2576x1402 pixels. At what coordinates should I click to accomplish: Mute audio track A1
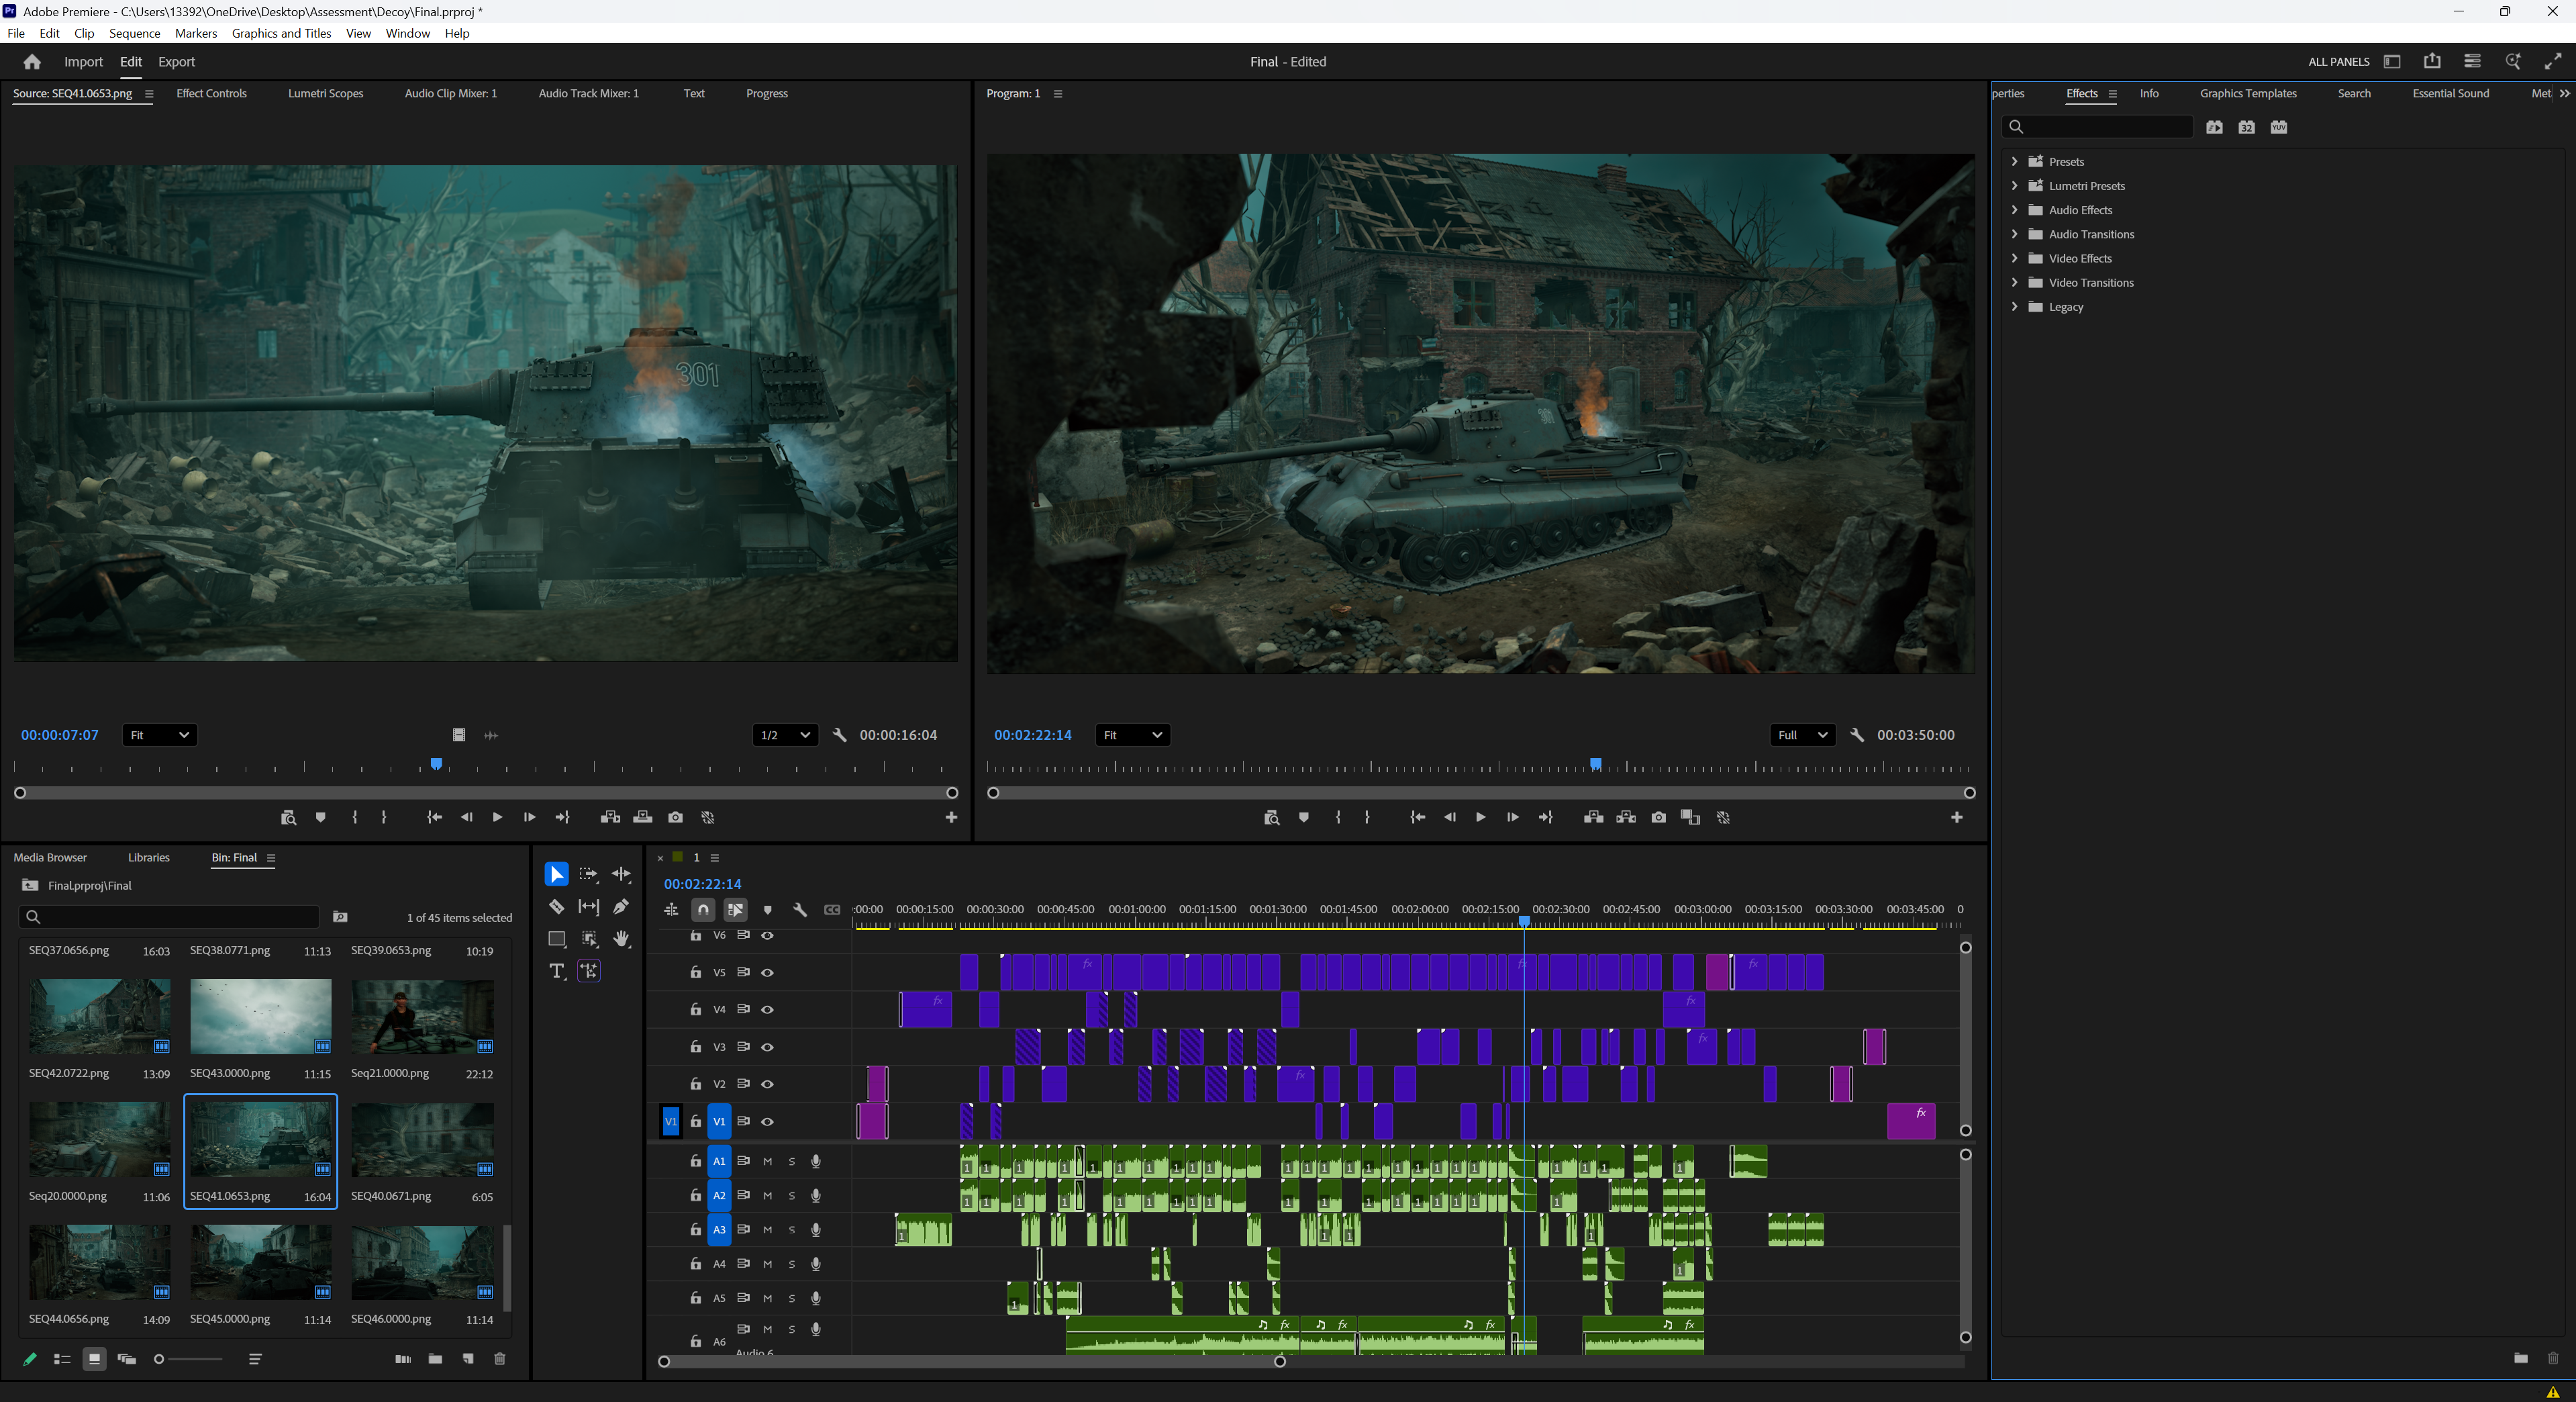[767, 1162]
